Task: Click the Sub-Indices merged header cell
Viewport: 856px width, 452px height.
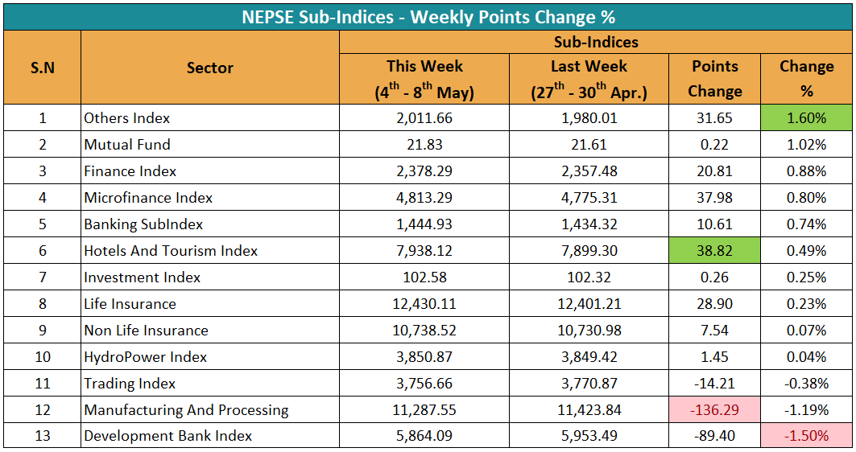Action: (x=596, y=42)
